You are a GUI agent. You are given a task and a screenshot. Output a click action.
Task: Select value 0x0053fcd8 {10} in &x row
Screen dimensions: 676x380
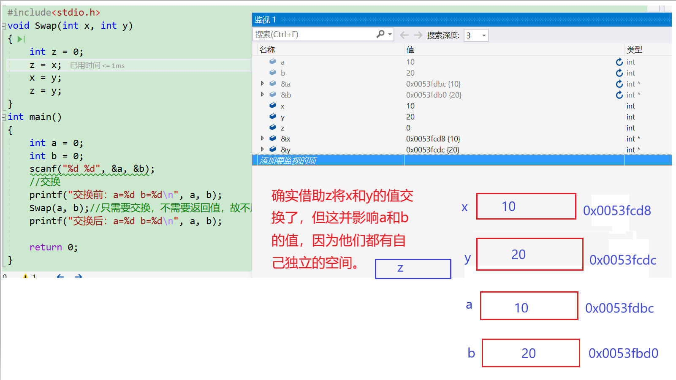pos(433,139)
